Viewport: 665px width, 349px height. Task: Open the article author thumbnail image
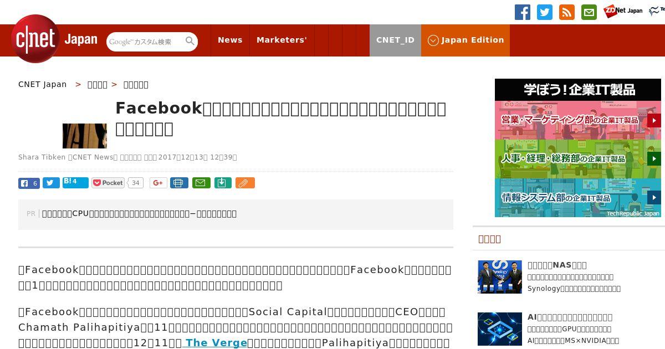(85, 136)
